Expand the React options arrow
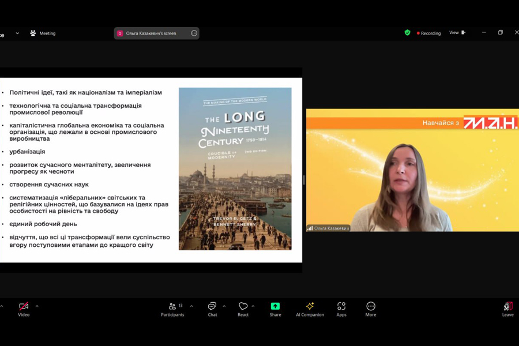 click(253, 306)
